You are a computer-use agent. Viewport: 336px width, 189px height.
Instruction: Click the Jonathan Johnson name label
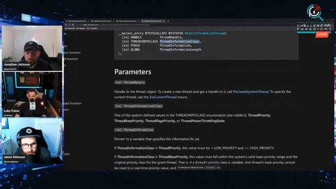[x=17, y=65]
